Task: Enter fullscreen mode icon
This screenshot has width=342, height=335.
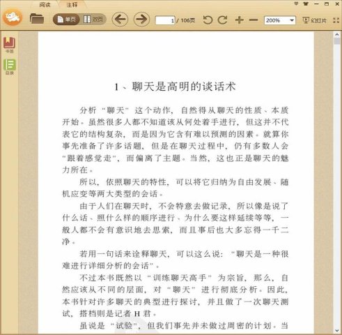Action: point(336,20)
